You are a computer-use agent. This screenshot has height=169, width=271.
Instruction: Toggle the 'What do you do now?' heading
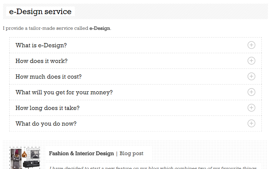click(x=46, y=124)
